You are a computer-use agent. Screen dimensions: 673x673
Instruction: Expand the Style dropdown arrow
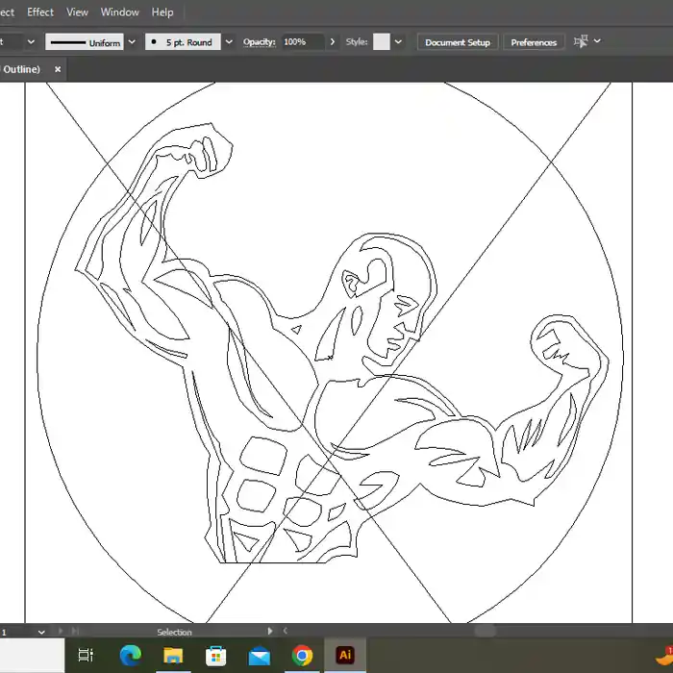[398, 42]
